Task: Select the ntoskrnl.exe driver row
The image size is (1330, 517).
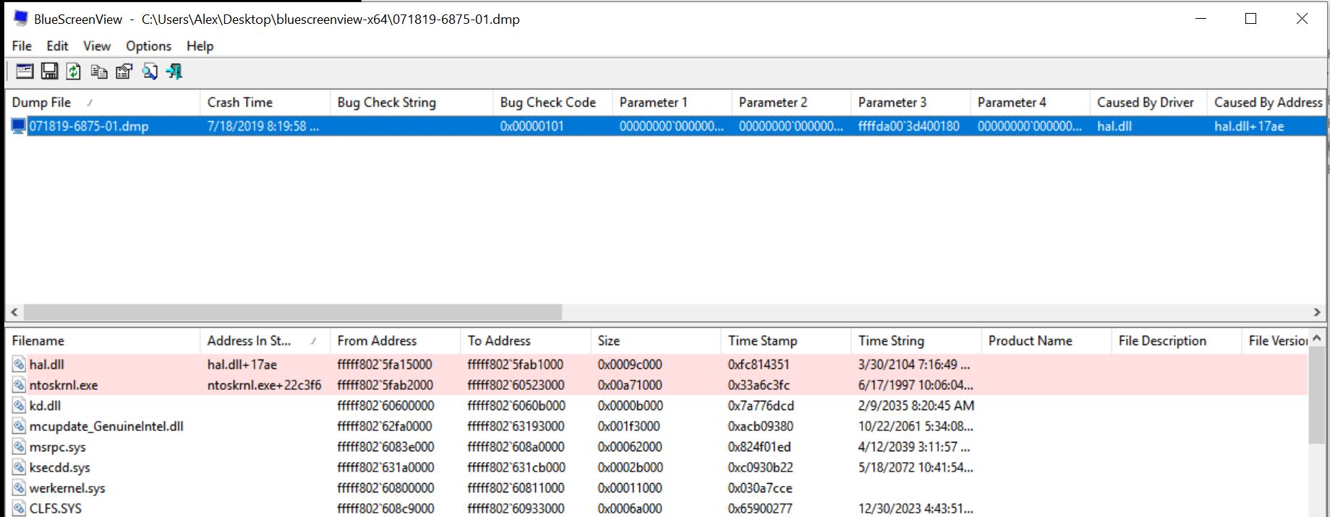Action: 657,385
